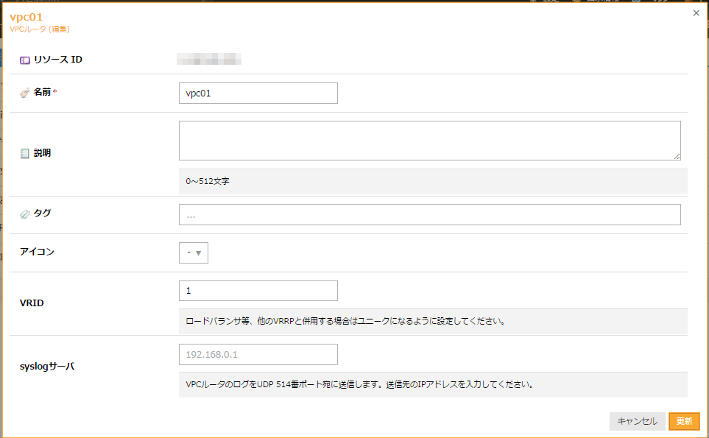Click the name tag icon beside 名前

point(25,93)
